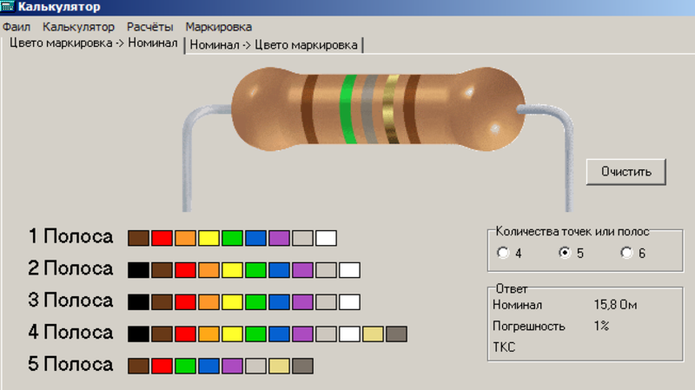Select yellow multiplier in 4 Полоса

click(x=232, y=334)
